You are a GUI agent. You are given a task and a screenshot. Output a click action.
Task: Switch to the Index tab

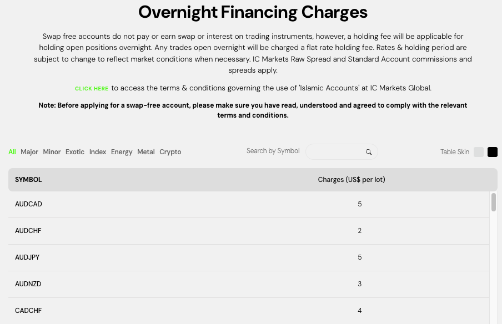97,151
